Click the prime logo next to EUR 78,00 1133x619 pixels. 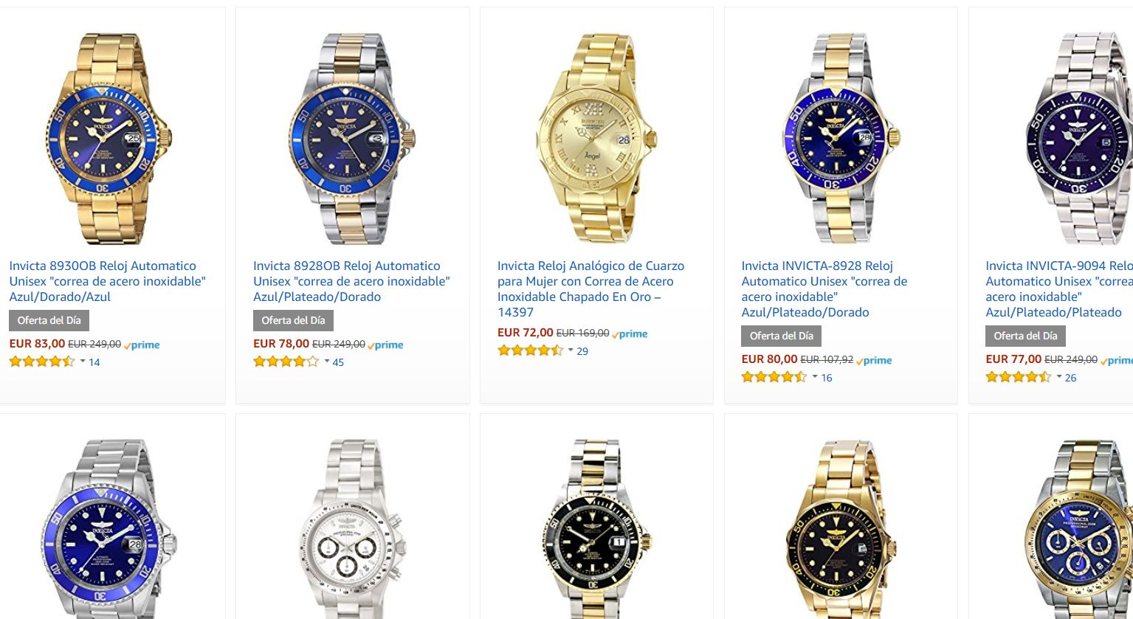[385, 345]
